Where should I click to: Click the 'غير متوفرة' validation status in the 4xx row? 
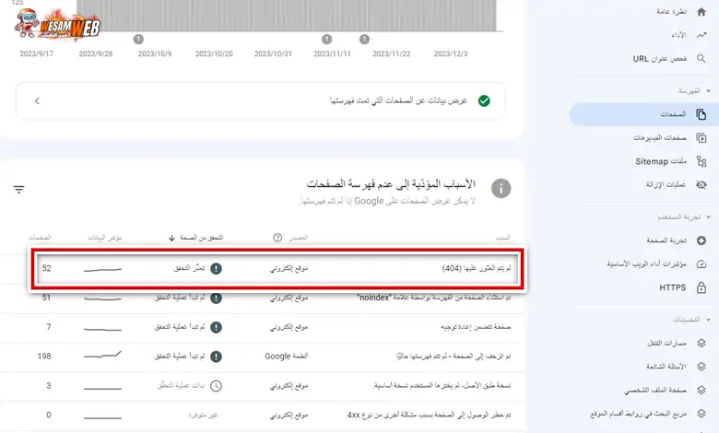pos(203,415)
